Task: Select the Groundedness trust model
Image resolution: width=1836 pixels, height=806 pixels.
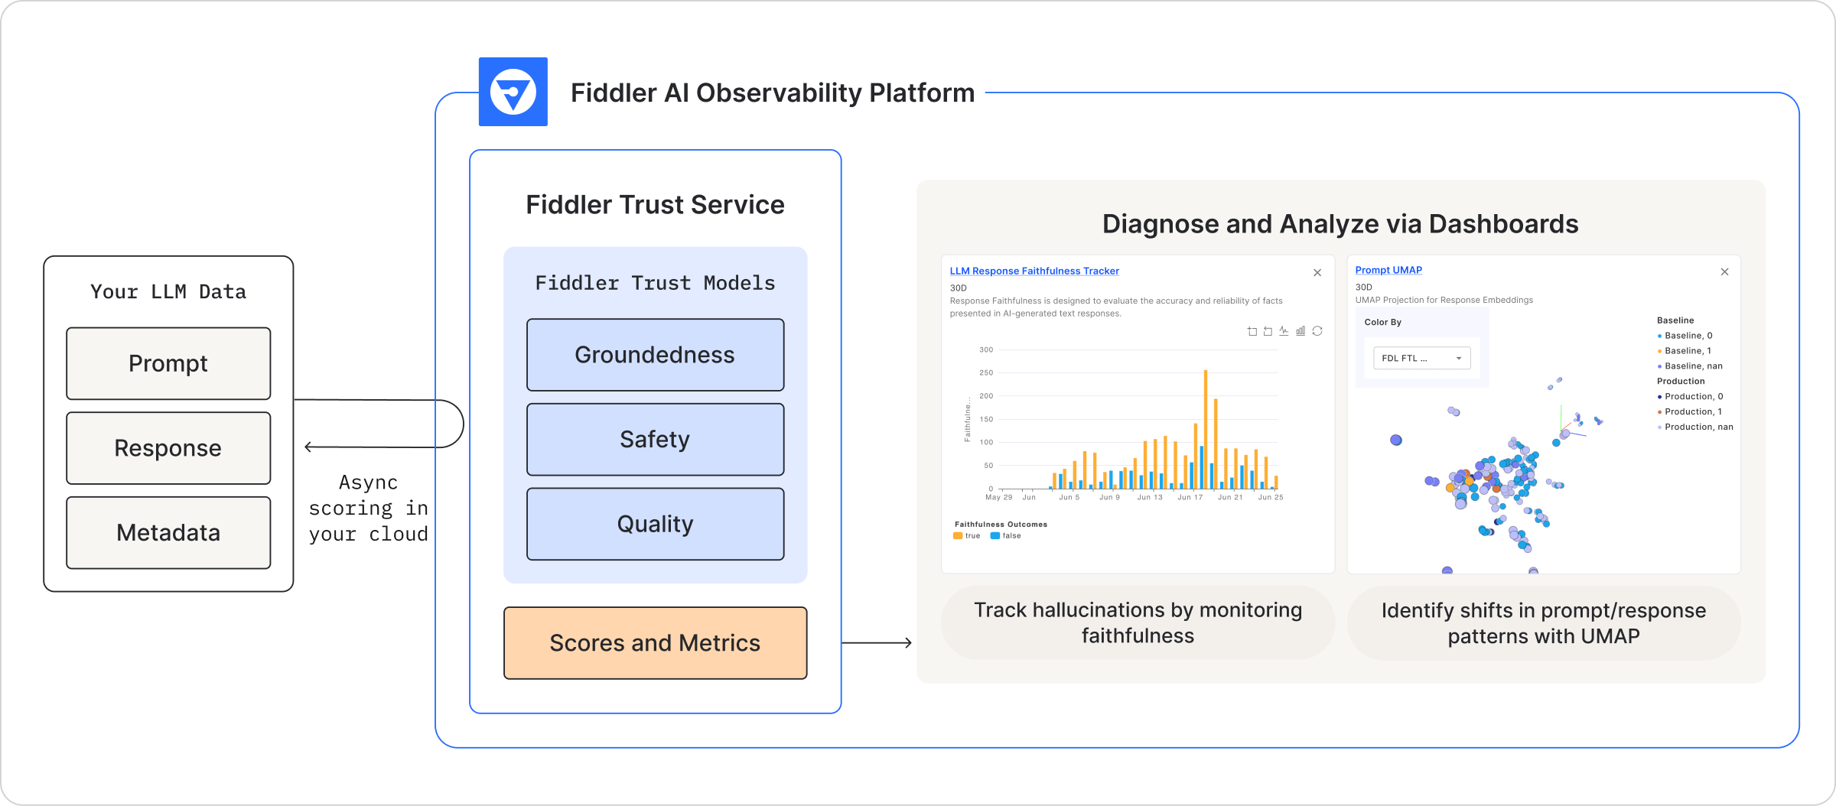Action: [x=655, y=355]
